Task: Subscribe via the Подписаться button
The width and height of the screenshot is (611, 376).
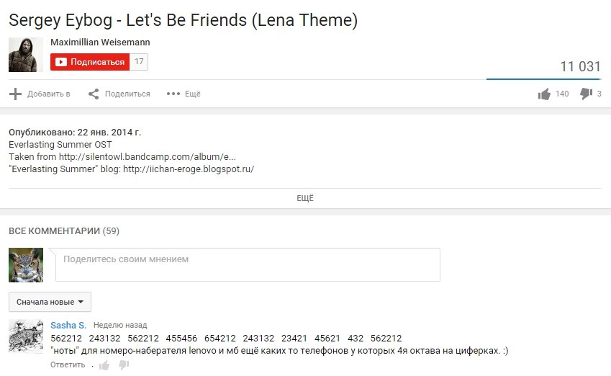Action: (x=90, y=62)
